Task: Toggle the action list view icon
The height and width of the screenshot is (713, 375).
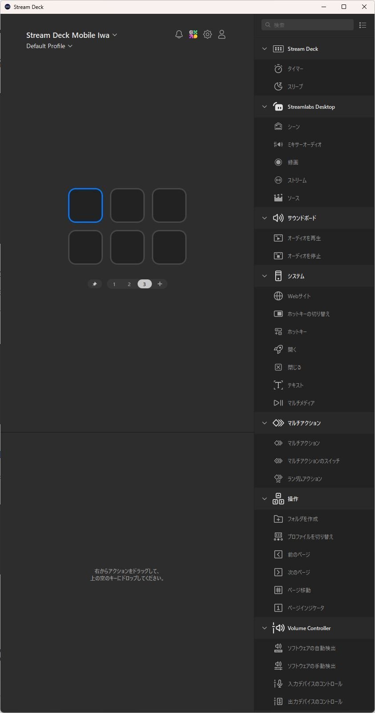Action: click(x=363, y=25)
